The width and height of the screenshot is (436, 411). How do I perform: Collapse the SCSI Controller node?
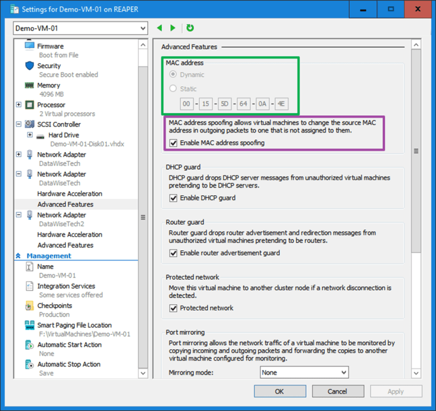click(19, 124)
